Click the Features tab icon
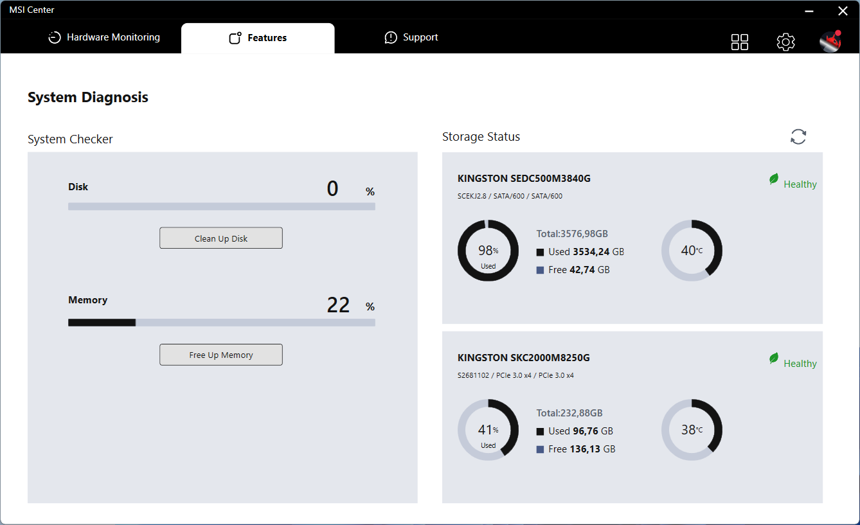Screen dimensions: 860x525 235,38
